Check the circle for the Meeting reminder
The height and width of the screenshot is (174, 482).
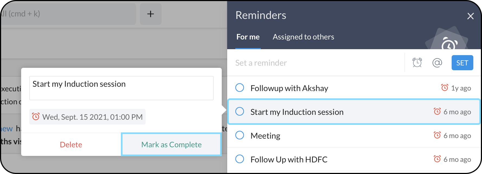pos(240,135)
